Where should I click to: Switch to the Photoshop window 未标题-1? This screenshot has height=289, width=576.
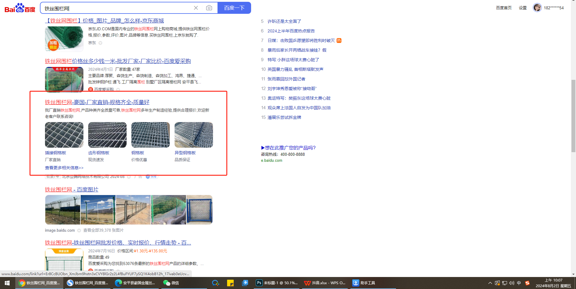(277, 283)
